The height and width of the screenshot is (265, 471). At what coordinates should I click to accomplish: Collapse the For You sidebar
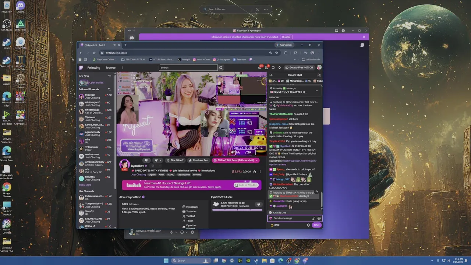click(x=110, y=76)
